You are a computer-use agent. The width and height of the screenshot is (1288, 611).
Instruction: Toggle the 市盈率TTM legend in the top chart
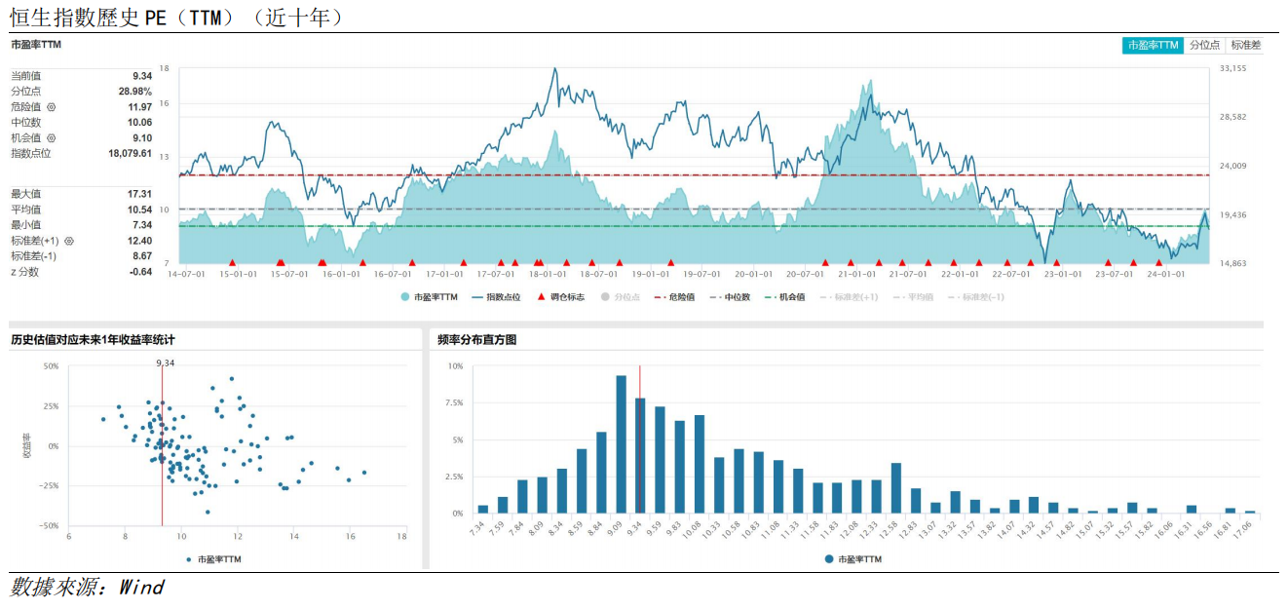coord(429,296)
